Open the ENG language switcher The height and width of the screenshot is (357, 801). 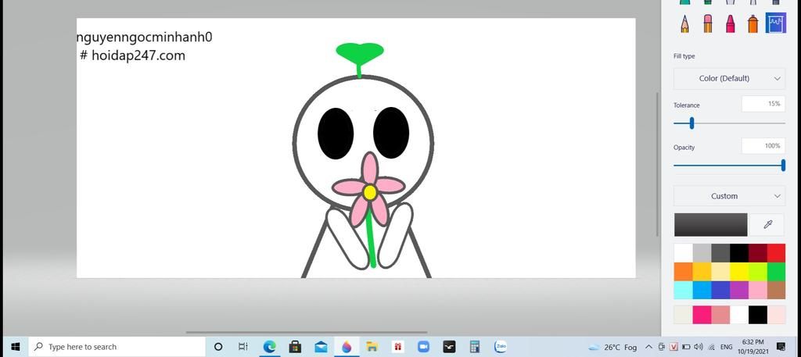tap(726, 347)
